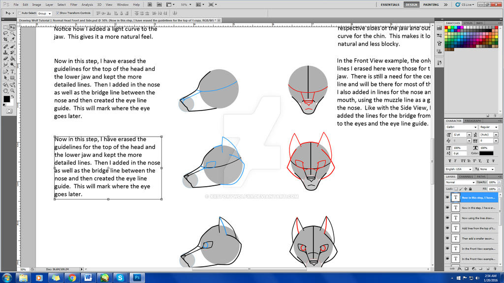The height and width of the screenshot is (283, 504).
Task: Open the text Color swatch in Character panel
Action: (486, 153)
